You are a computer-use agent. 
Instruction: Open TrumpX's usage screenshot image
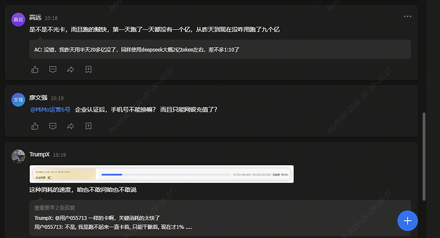161,174
